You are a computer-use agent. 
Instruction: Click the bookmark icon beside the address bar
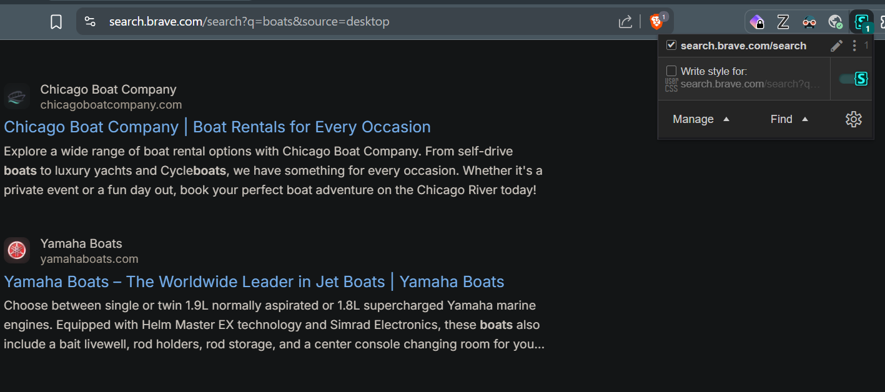pyautogui.click(x=56, y=22)
